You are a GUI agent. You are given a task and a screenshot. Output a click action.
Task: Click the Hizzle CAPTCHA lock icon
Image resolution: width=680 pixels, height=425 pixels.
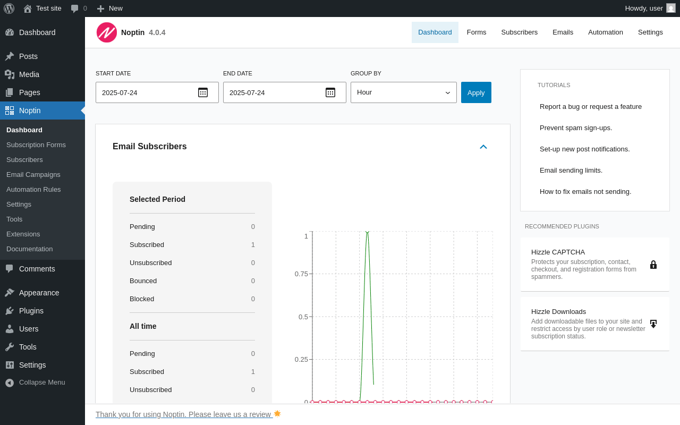point(653,265)
